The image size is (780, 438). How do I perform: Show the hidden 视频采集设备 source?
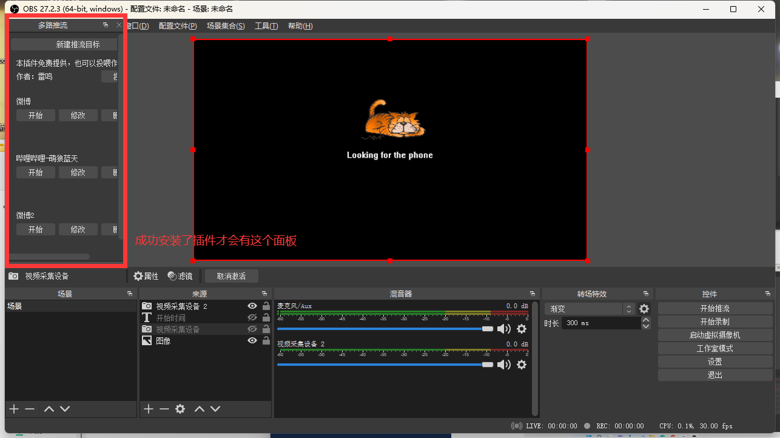[252, 329]
